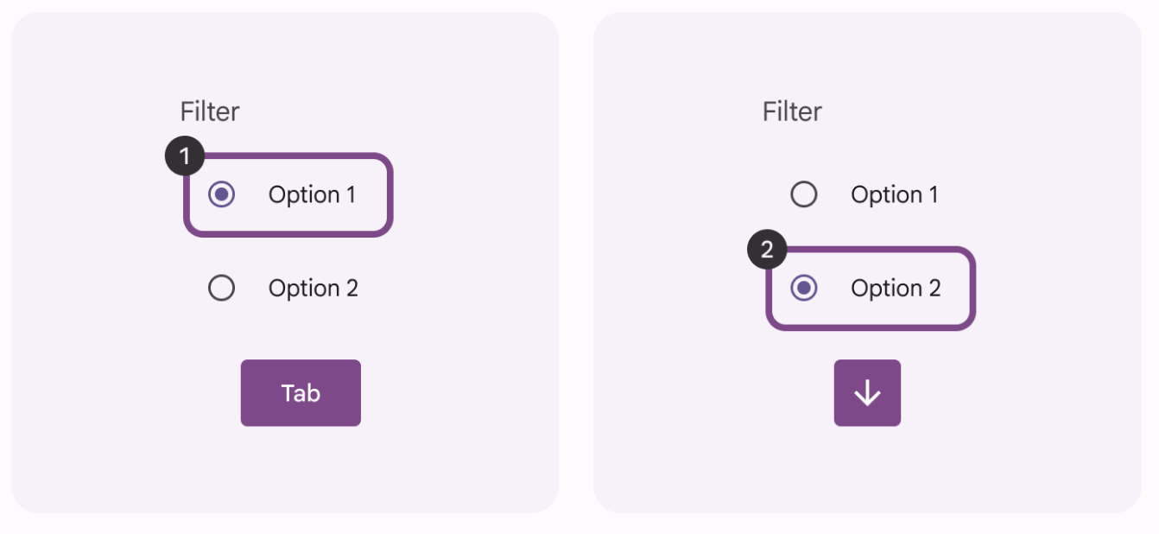This screenshot has height=534, width=1159.
Task: Click the black number 2 badge
Action: click(x=766, y=251)
